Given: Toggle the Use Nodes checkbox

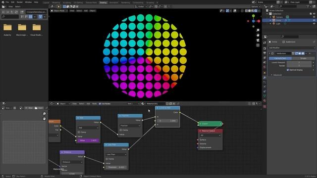Looking at the screenshot, I should (x=100, y=104).
